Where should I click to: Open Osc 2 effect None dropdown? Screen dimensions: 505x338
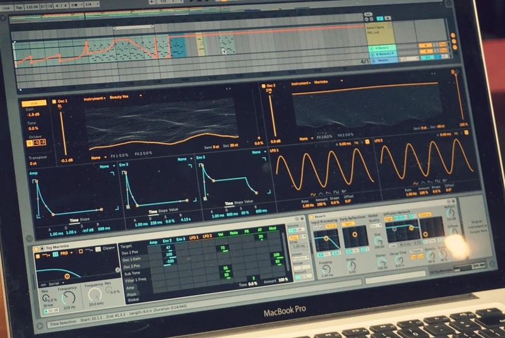tap(306, 139)
